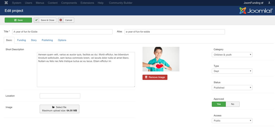This screenshot has width=275, height=132.
Task: Click into the Short Description text area
Action: click(x=86, y=69)
